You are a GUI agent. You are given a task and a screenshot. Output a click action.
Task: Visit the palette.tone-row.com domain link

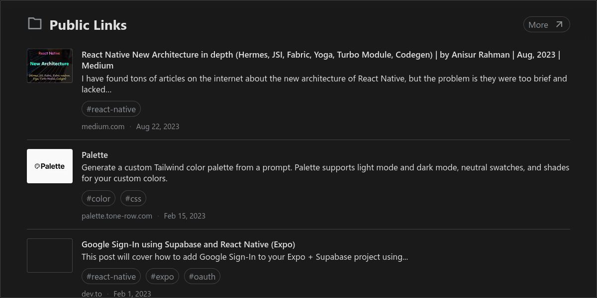pos(117,216)
